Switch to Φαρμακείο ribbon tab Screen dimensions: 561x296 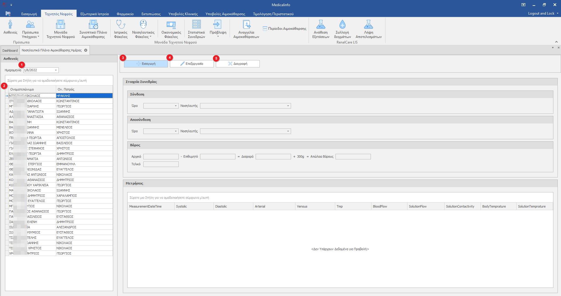[125, 14]
